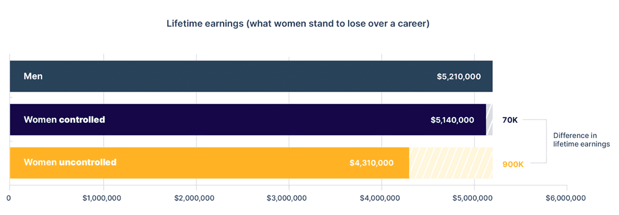Click the $4,000,000 axis label
The image size is (619, 215).
(x=382, y=198)
